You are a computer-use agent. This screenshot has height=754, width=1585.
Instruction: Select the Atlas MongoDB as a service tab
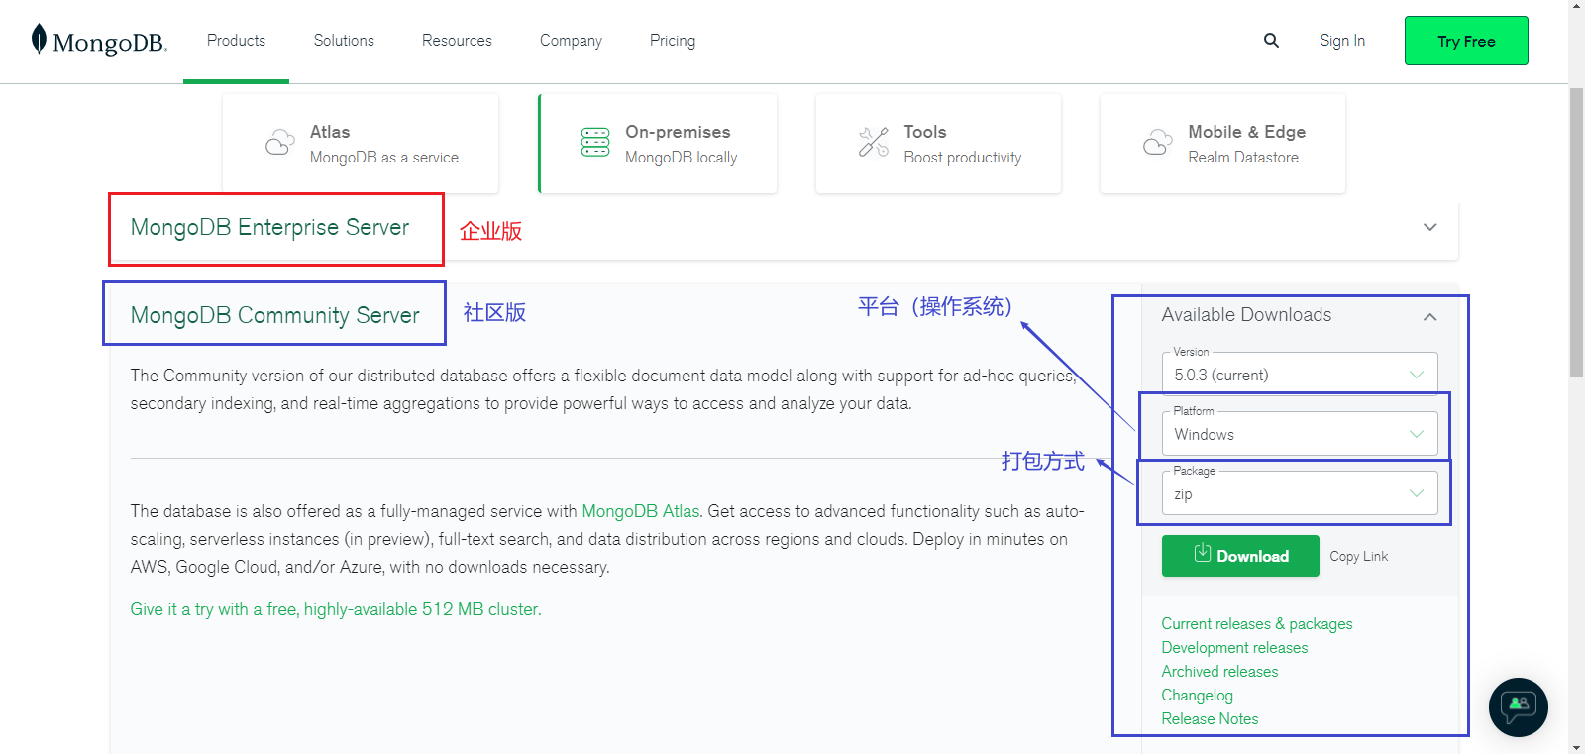[x=361, y=144]
